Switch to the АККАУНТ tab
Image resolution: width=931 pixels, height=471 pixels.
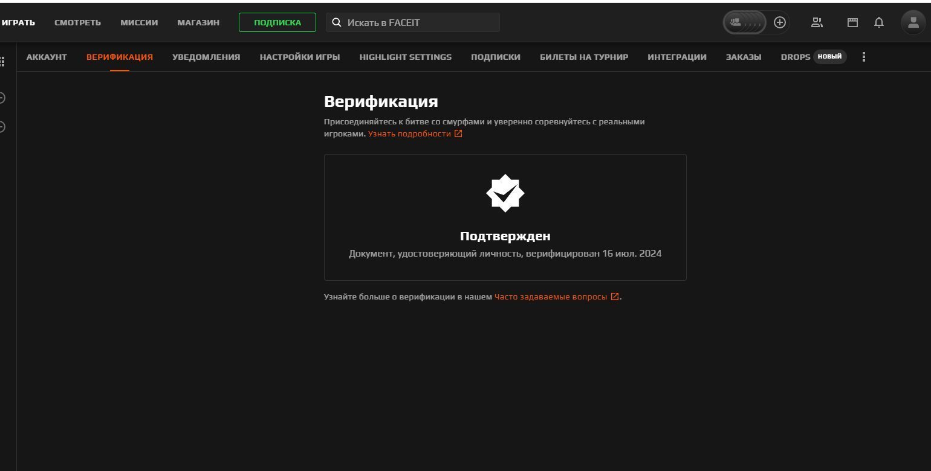tap(47, 56)
